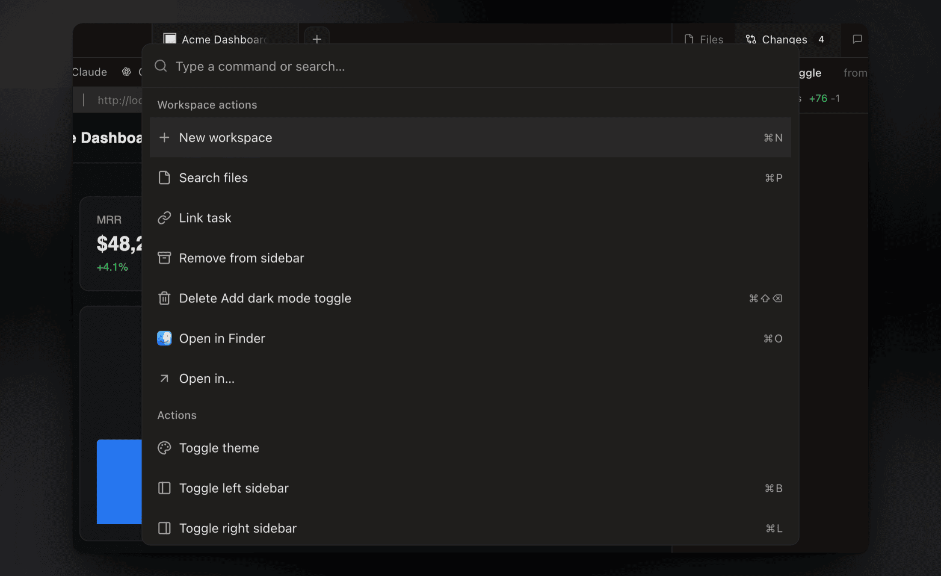Viewport: 941px width, 576px height.
Task: Click the left sidebar panel icon
Action: (164, 488)
